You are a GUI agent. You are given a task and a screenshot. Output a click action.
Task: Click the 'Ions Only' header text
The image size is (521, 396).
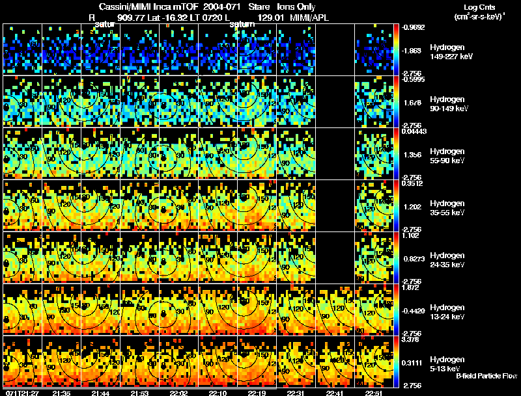pyautogui.click(x=296, y=7)
